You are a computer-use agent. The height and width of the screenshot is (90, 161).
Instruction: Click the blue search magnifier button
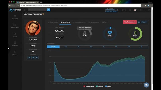[49, 10]
